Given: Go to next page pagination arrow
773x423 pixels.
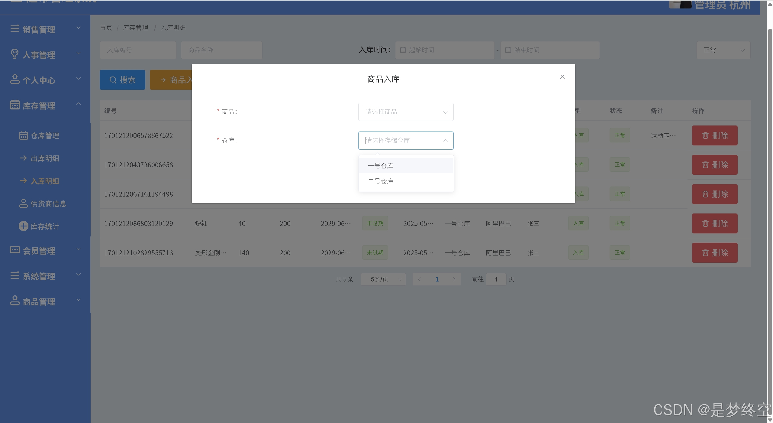Looking at the screenshot, I should [454, 279].
